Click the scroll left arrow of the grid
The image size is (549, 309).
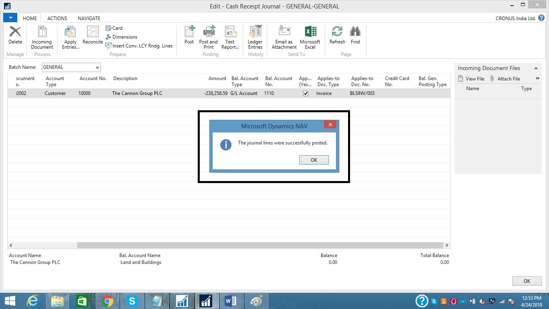[x=11, y=245]
